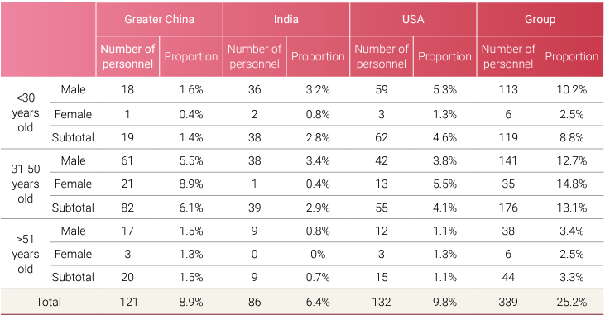605x315 pixels.
Task: Click the <30 years old row label
Action: pyautogui.click(x=26, y=112)
